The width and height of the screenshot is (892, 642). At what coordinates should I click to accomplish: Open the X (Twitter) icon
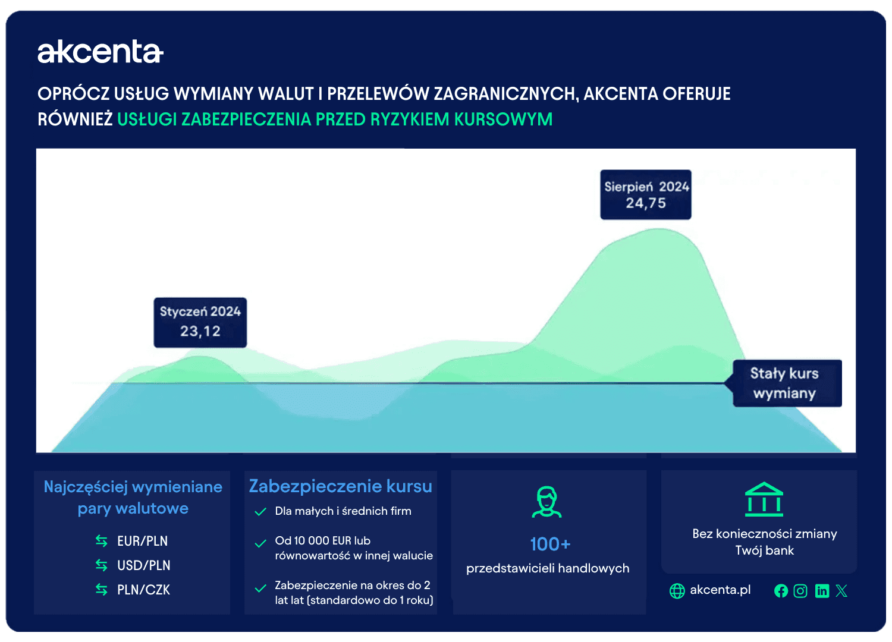click(841, 591)
